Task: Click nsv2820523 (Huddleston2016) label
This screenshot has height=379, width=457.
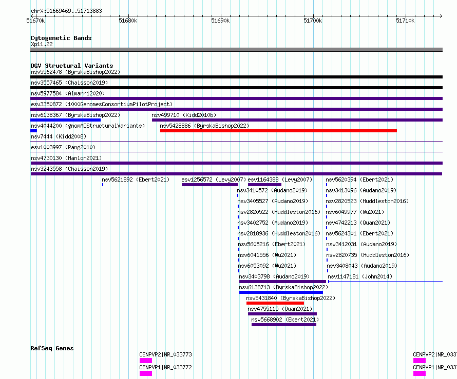Action: pyautogui.click(x=367, y=201)
